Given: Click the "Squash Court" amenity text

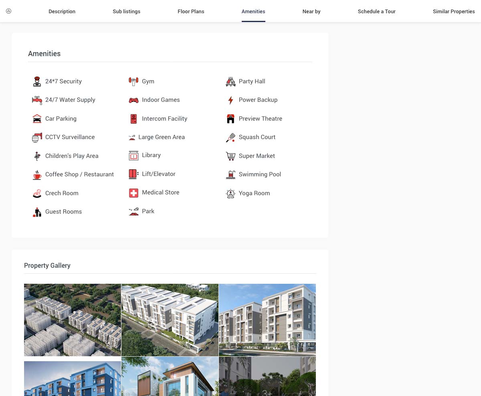Looking at the screenshot, I should (x=257, y=137).
